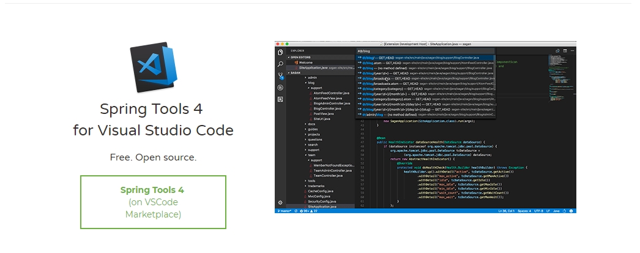
Task: Click the Visual Studio Code logo
Action: [154, 67]
